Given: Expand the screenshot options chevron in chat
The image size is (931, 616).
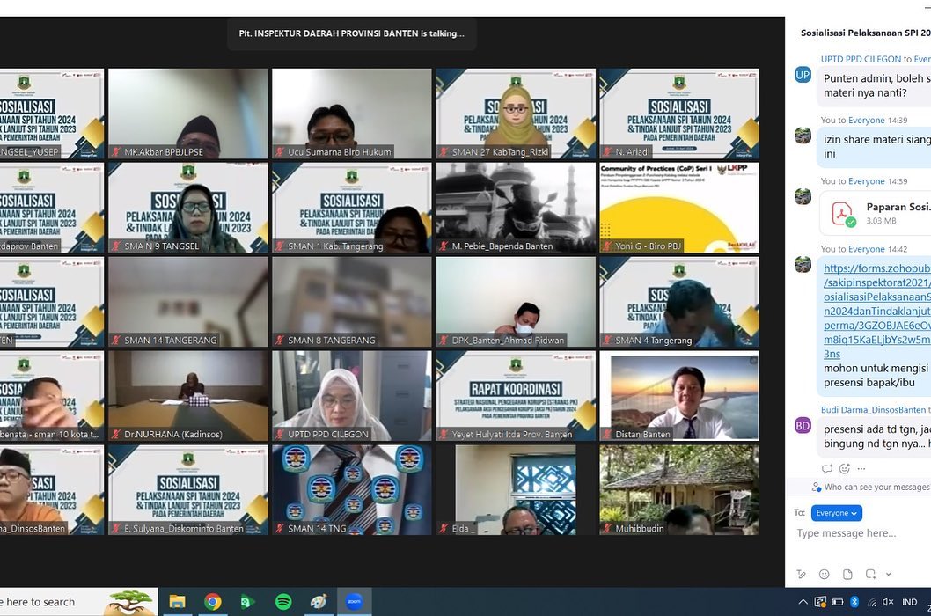Looking at the screenshot, I should pyautogui.click(x=888, y=575).
